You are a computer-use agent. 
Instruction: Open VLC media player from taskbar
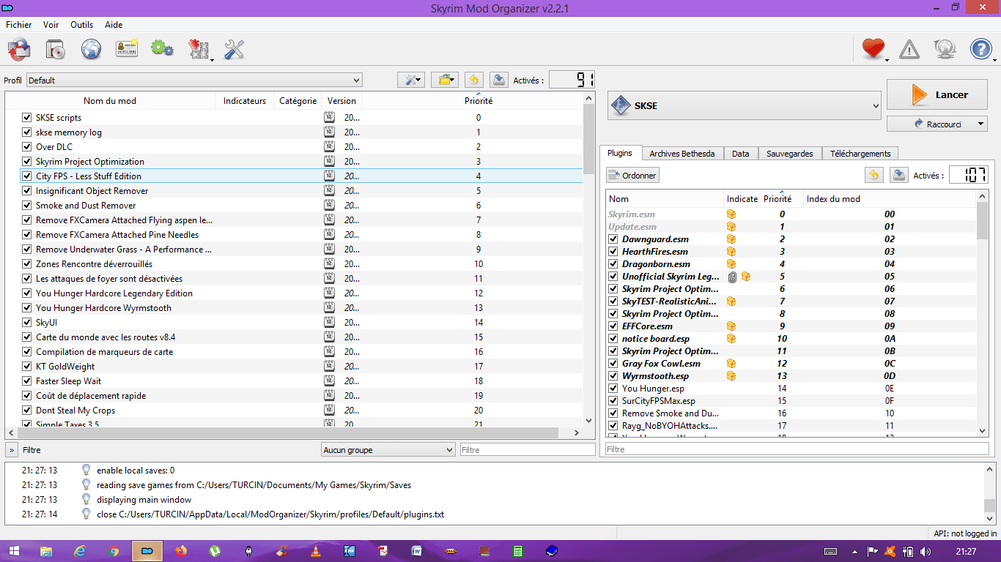[316, 551]
